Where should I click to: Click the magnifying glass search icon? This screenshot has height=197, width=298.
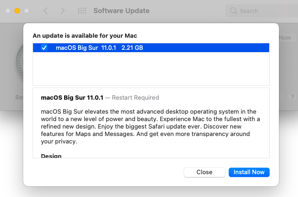point(233,11)
